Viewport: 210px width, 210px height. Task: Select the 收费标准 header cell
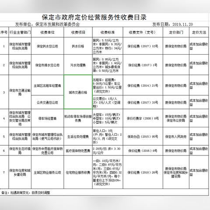click(108, 32)
